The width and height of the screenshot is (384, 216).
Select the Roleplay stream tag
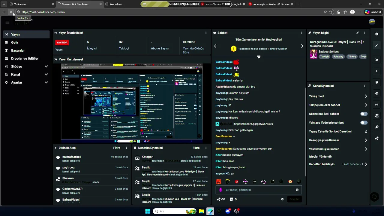coord(338,56)
